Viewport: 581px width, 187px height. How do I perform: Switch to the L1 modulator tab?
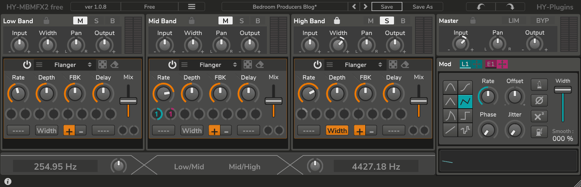(x=465, y=64)
